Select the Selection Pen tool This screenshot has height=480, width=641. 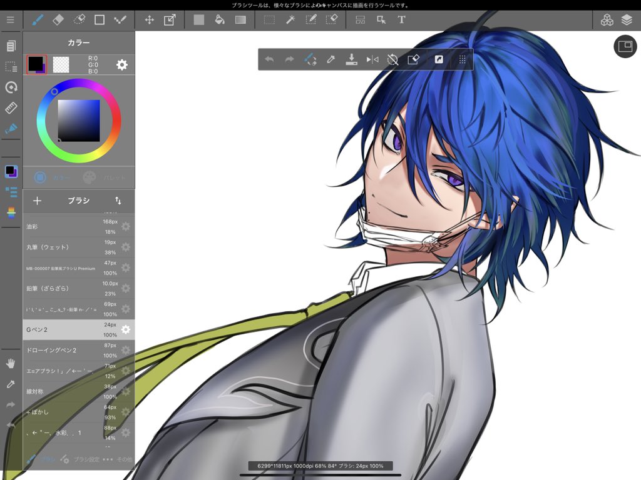coord(310,19)
